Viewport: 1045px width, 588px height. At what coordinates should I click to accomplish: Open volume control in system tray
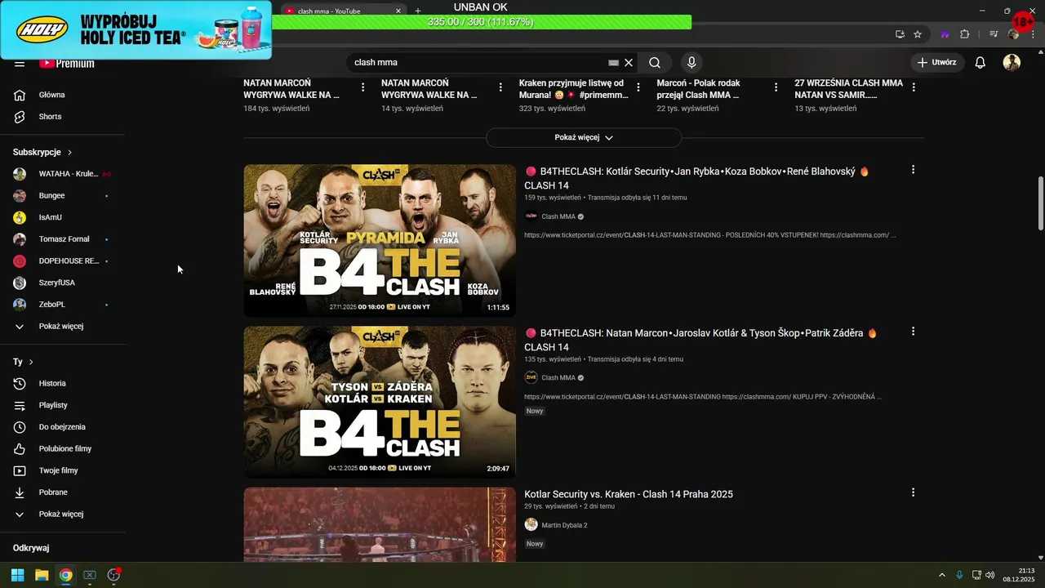click(990, 575)
